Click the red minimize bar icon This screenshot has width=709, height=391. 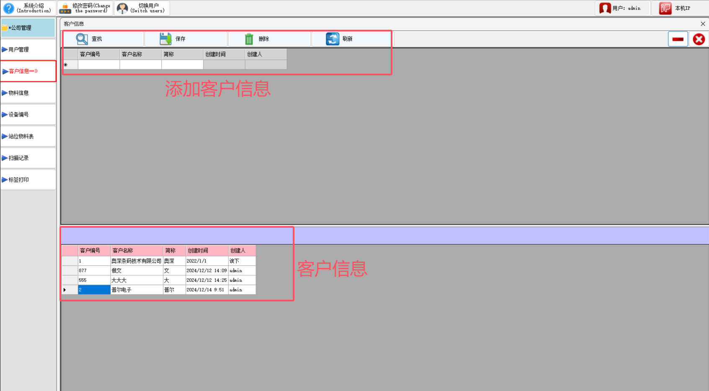[678, 39]
